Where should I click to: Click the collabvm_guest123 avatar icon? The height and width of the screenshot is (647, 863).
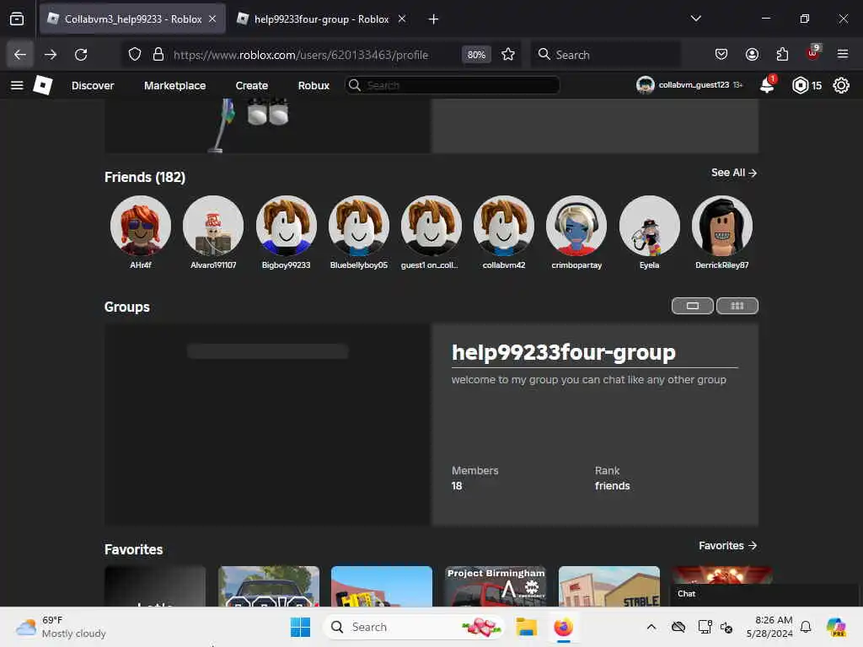click(645, 85)
